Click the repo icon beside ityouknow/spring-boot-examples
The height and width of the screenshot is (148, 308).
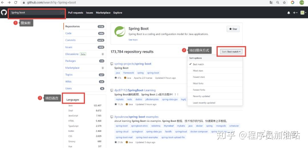(112, 117)
